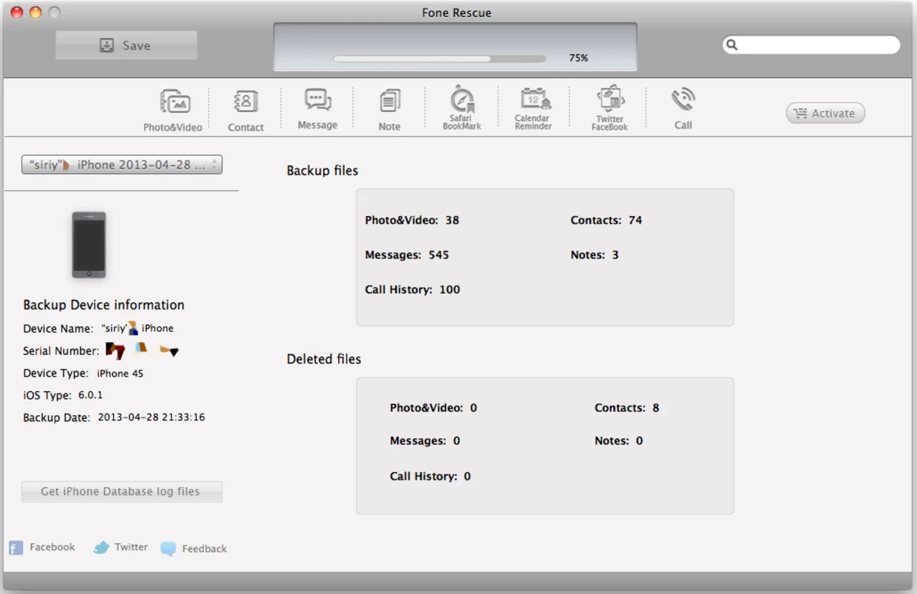
Task: Focus the search input field
Action: [x=811, y=45]
